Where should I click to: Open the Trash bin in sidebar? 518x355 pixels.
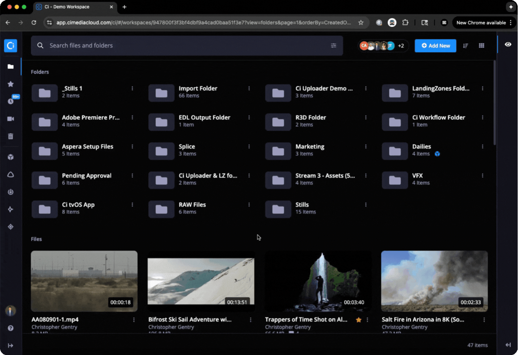(x=11, y=136)
